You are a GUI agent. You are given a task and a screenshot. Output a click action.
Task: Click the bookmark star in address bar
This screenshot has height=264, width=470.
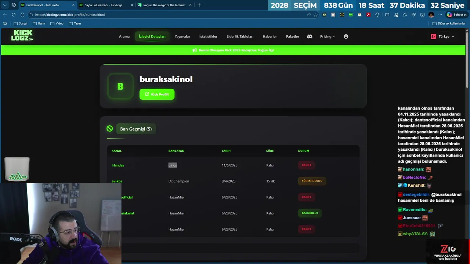(315, 15)
